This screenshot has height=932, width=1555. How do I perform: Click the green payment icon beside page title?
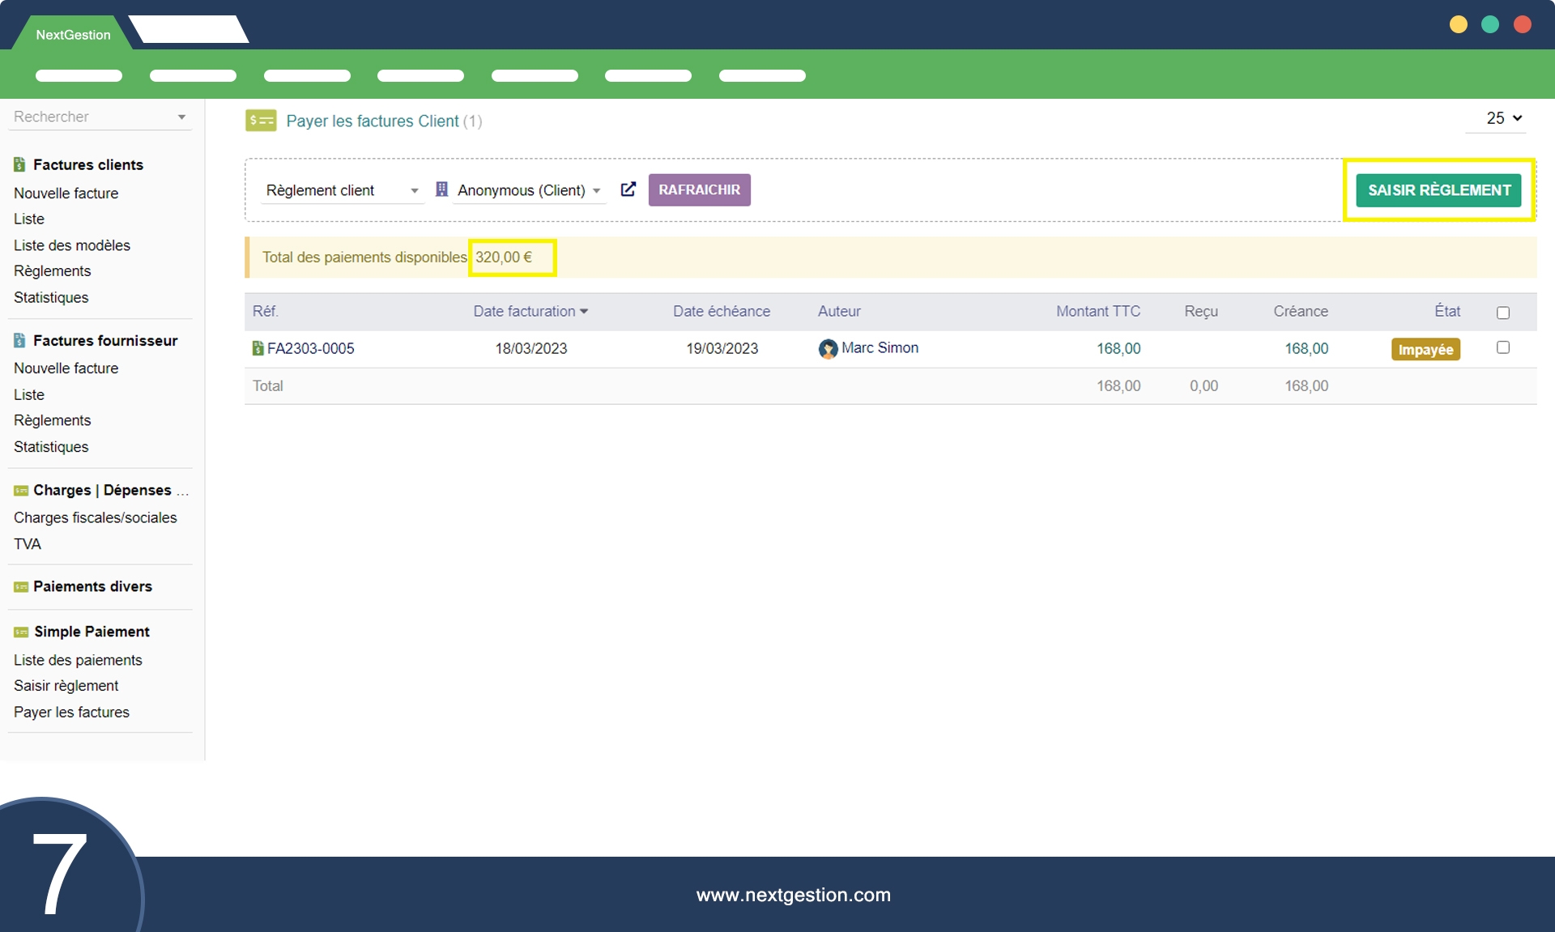261,121
